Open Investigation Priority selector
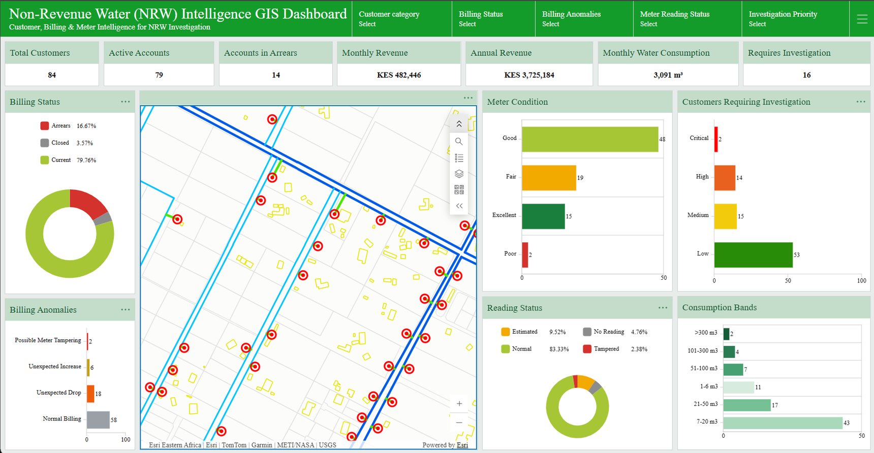This screenshot has height=453, width=874. click(x=796, y=19)
